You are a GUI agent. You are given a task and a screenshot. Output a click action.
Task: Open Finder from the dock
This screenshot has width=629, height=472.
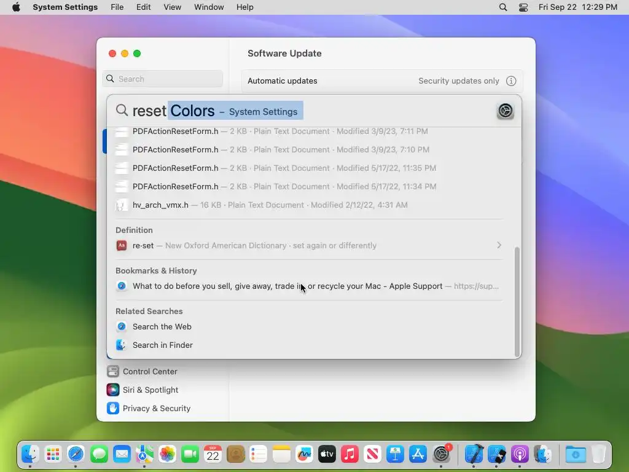pyautogui.click(x=30, y=454)
